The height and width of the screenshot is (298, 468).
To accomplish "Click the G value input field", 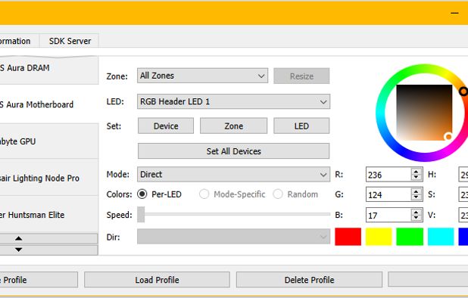I will [388, 195].
